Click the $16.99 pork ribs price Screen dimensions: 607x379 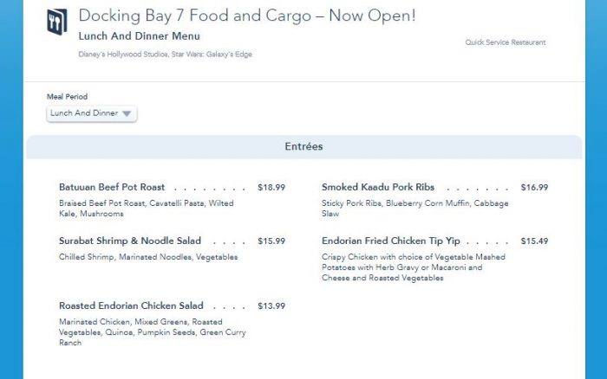pos(534,188)
